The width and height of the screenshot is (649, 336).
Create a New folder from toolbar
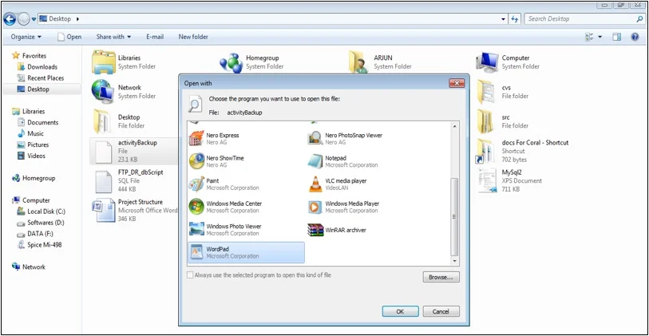tap(193, 37)
